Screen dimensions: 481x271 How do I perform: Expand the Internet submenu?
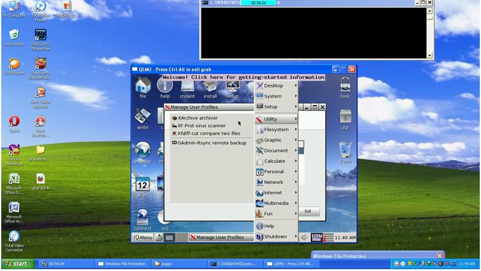click(276, 193)
